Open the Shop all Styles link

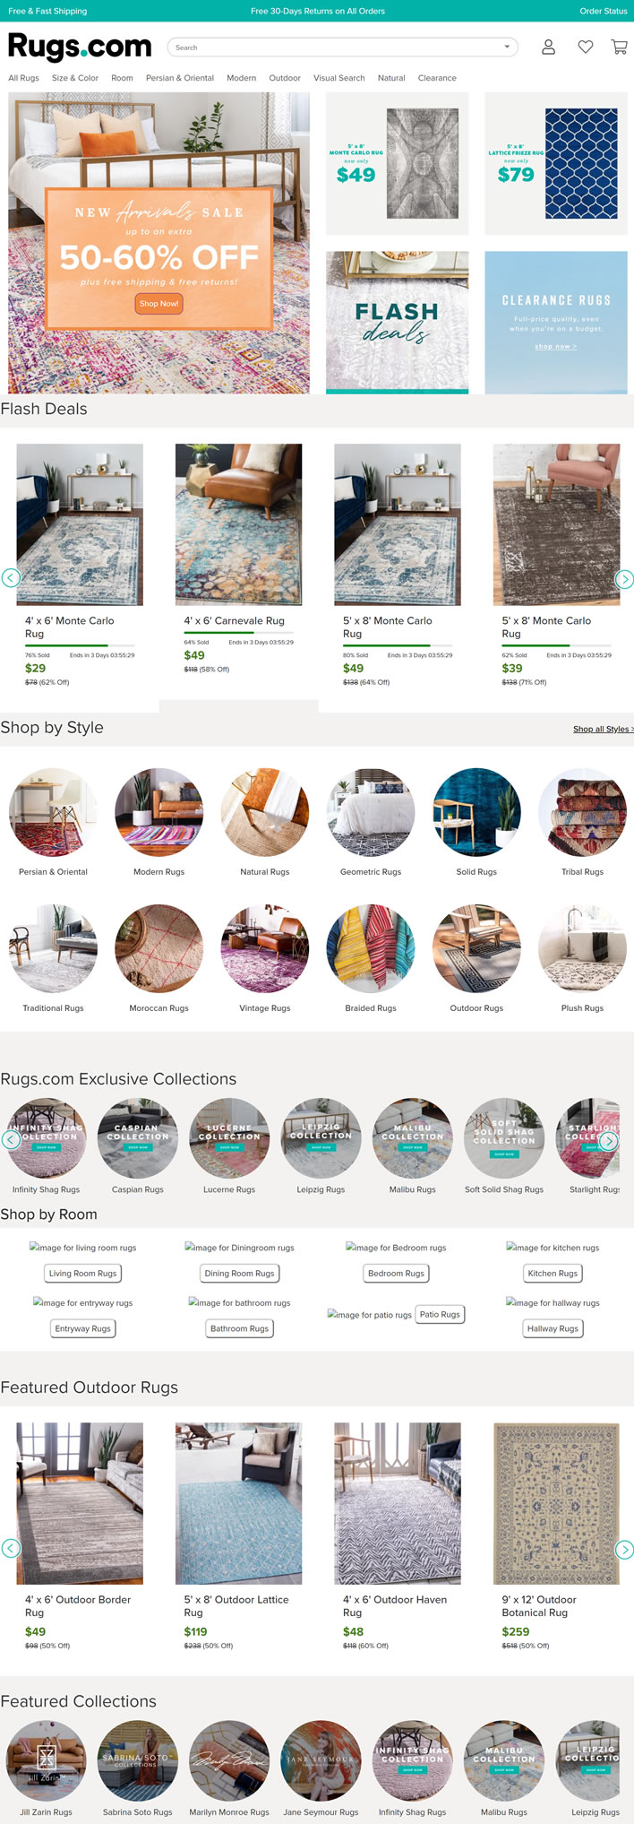(603, 729)
